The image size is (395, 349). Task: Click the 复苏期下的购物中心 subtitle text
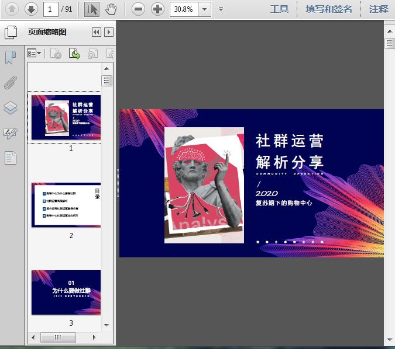pyautogui.click(x=284, y=203)
